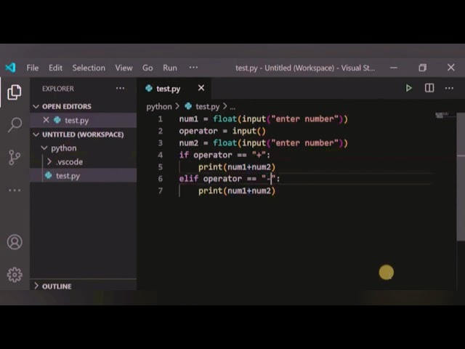
Task: Minimize the Visual Studio Code window
Action: (394, 68)
